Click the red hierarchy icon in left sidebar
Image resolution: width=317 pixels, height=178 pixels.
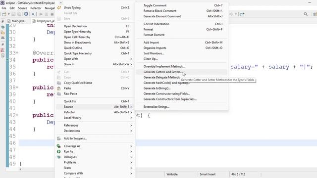coord(2,50)
